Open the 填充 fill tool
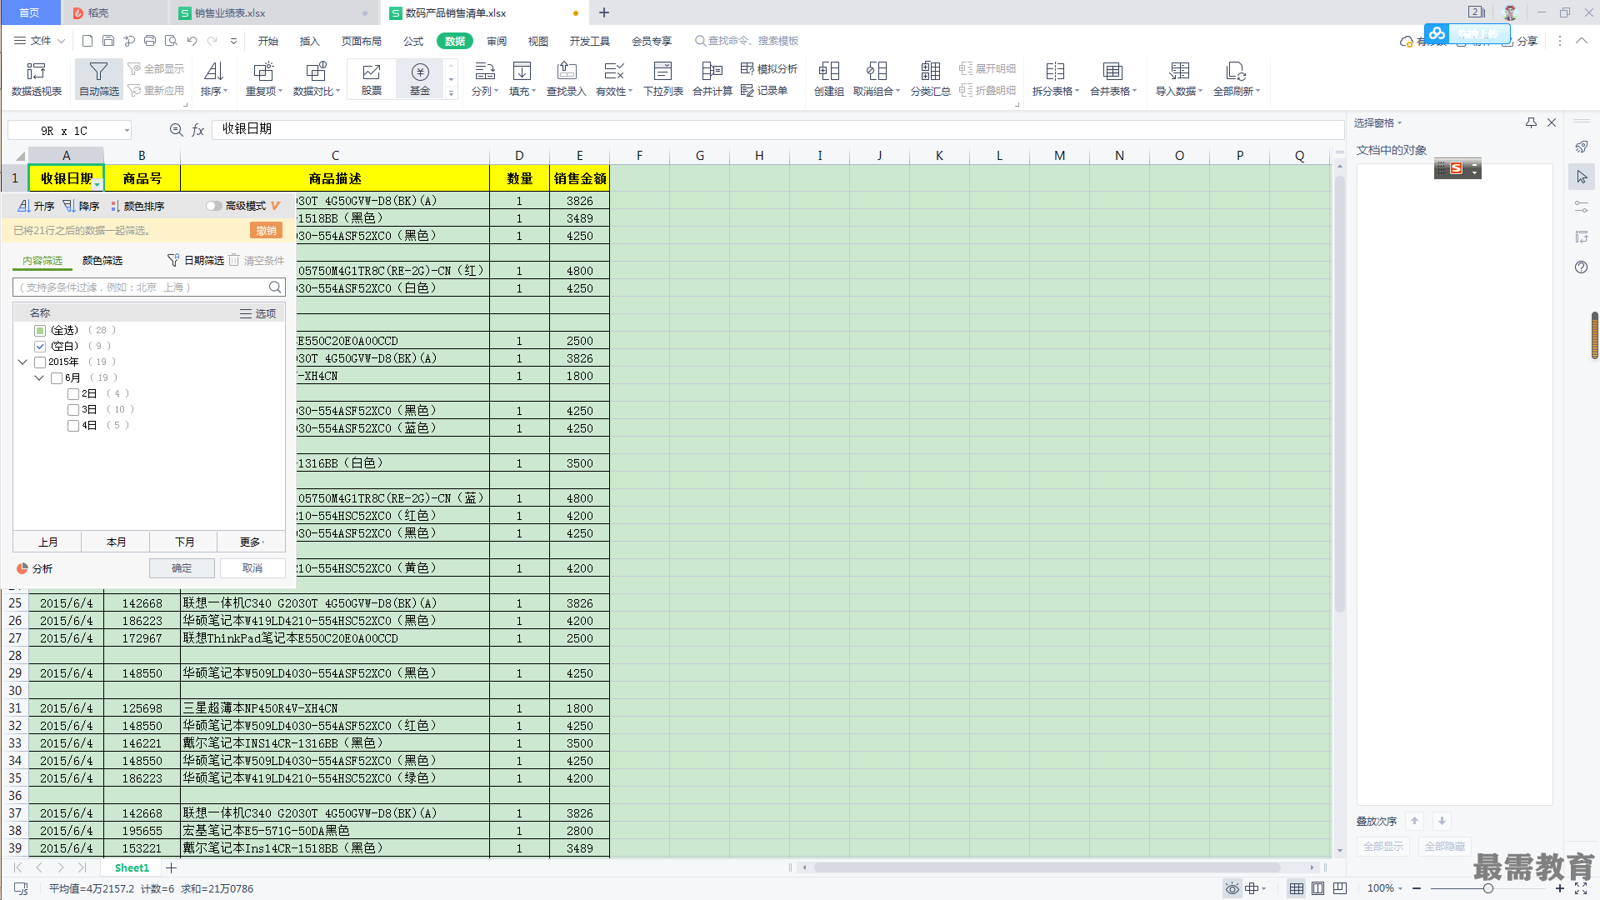Image resolution: width=1600 pixels, height=900 pixels. (x=522, y=79)
